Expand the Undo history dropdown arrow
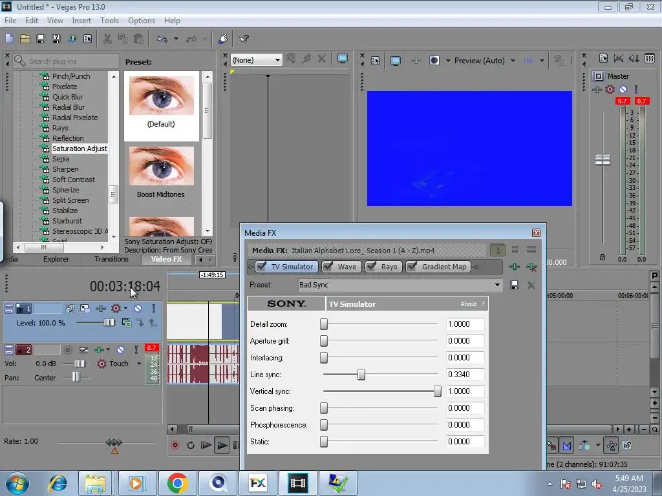The width and height of the screenshot is (662, 496). (x=176, y=39)
